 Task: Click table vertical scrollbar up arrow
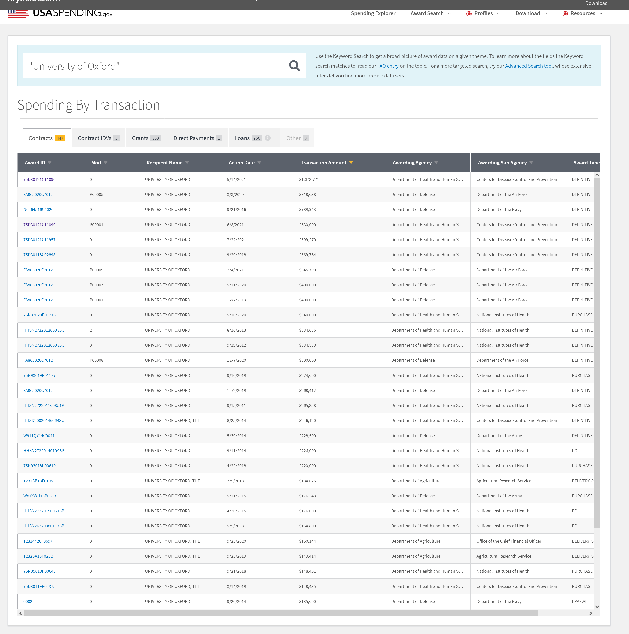pos(597,175)
